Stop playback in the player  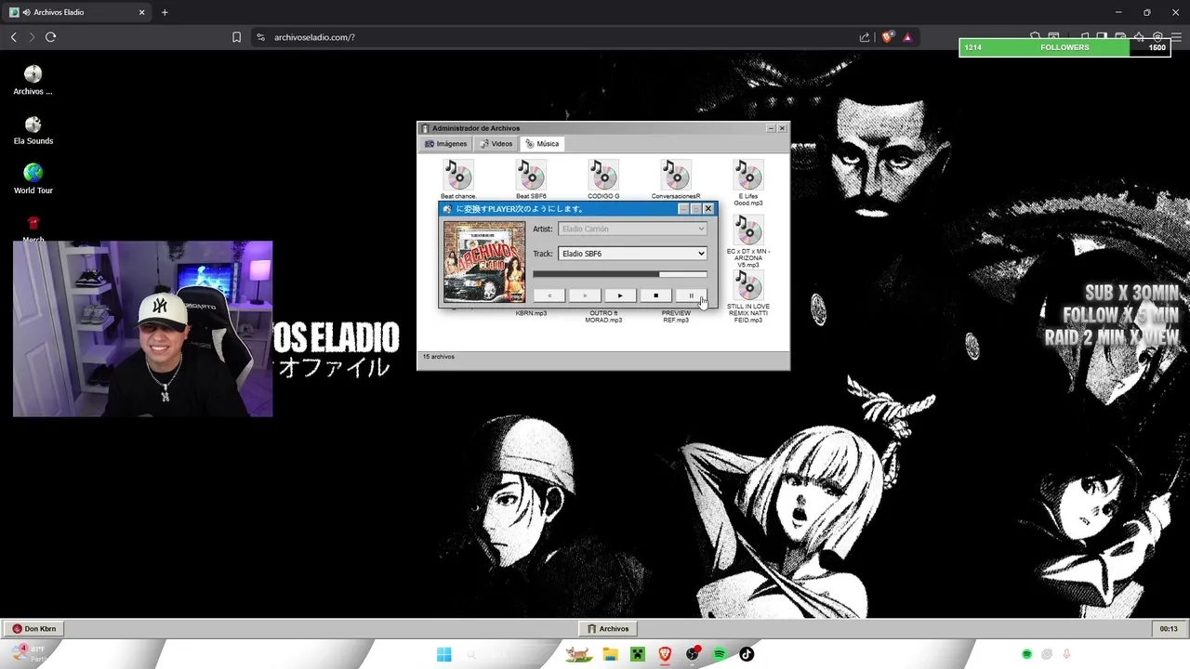[655, 295]
